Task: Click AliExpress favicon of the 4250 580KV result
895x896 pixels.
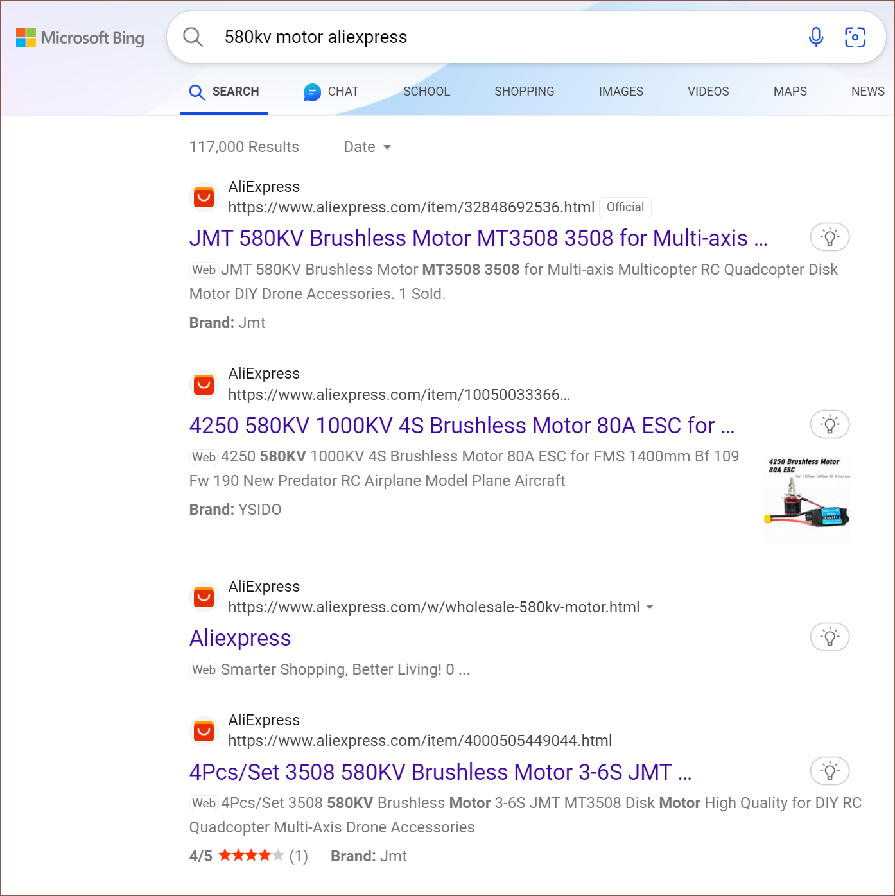Action: pos(204,384)
